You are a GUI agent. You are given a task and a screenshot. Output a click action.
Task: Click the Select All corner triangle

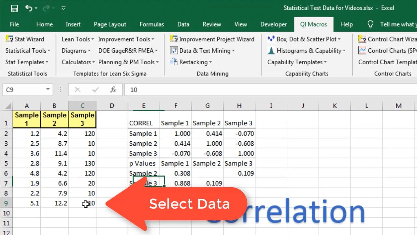pyautogui.click(x=7, y=106)
